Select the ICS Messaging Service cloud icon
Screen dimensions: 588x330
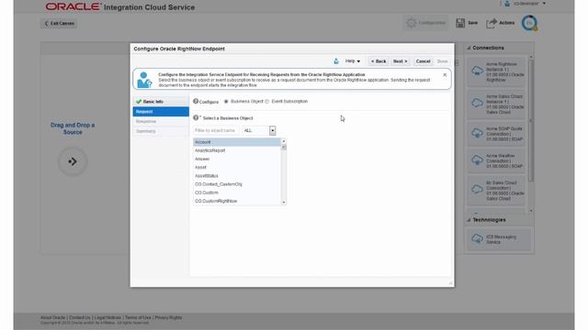coord(477,238)
